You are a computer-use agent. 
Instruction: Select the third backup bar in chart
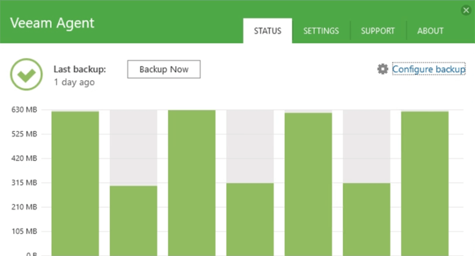tap(192, 183)
